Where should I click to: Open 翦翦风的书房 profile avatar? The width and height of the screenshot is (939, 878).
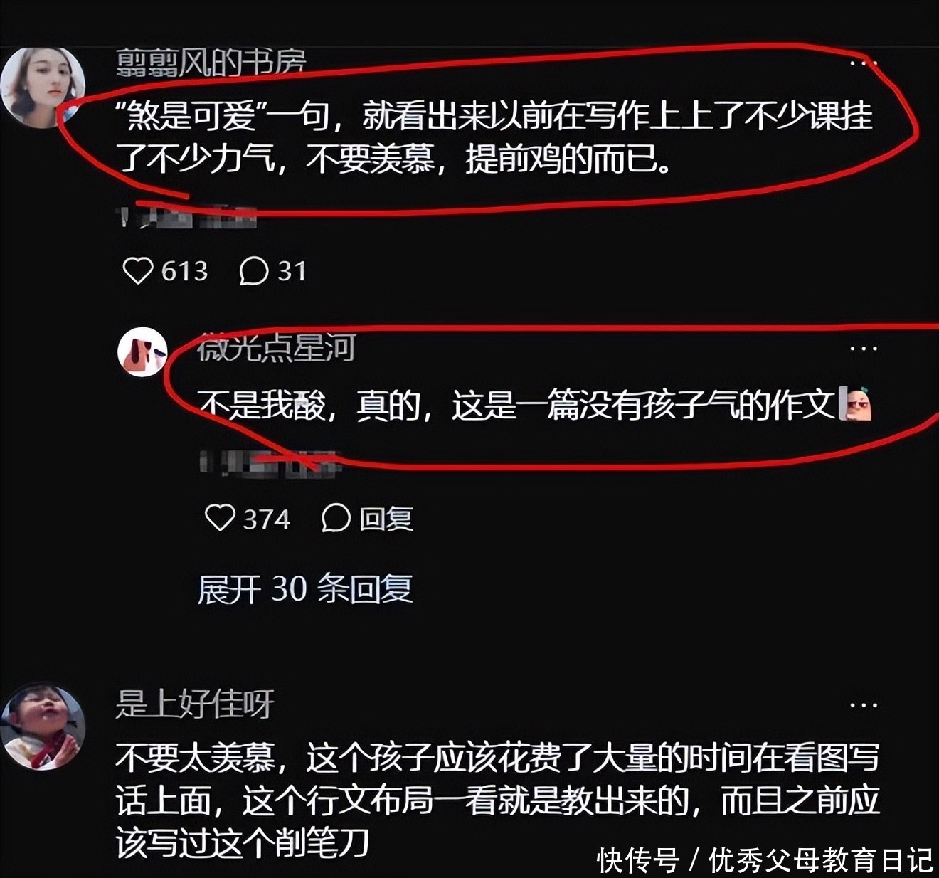coord(42,86)
